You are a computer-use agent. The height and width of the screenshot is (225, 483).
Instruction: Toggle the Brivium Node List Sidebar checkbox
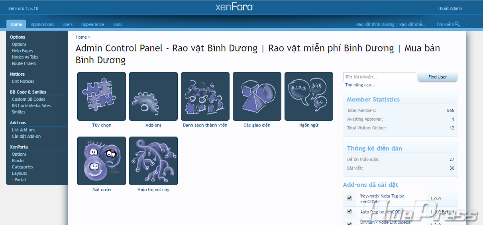[x=349, y=223]
